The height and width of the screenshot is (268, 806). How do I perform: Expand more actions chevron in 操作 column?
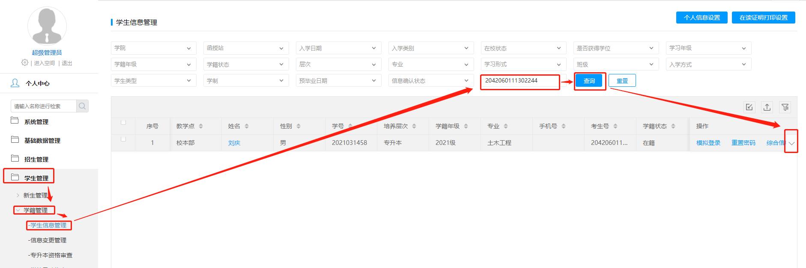click(791, 144)
